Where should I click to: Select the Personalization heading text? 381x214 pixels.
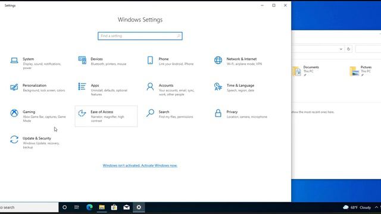click(x=35, y=86)
